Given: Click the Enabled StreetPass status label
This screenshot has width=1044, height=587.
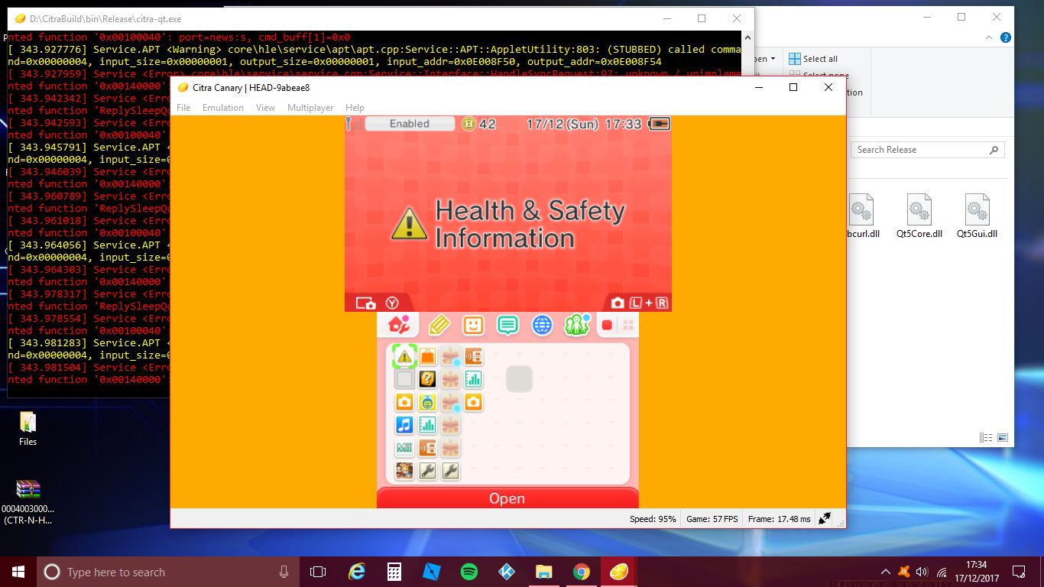Looking at the screenshot, I should click(x=410, y=124).
